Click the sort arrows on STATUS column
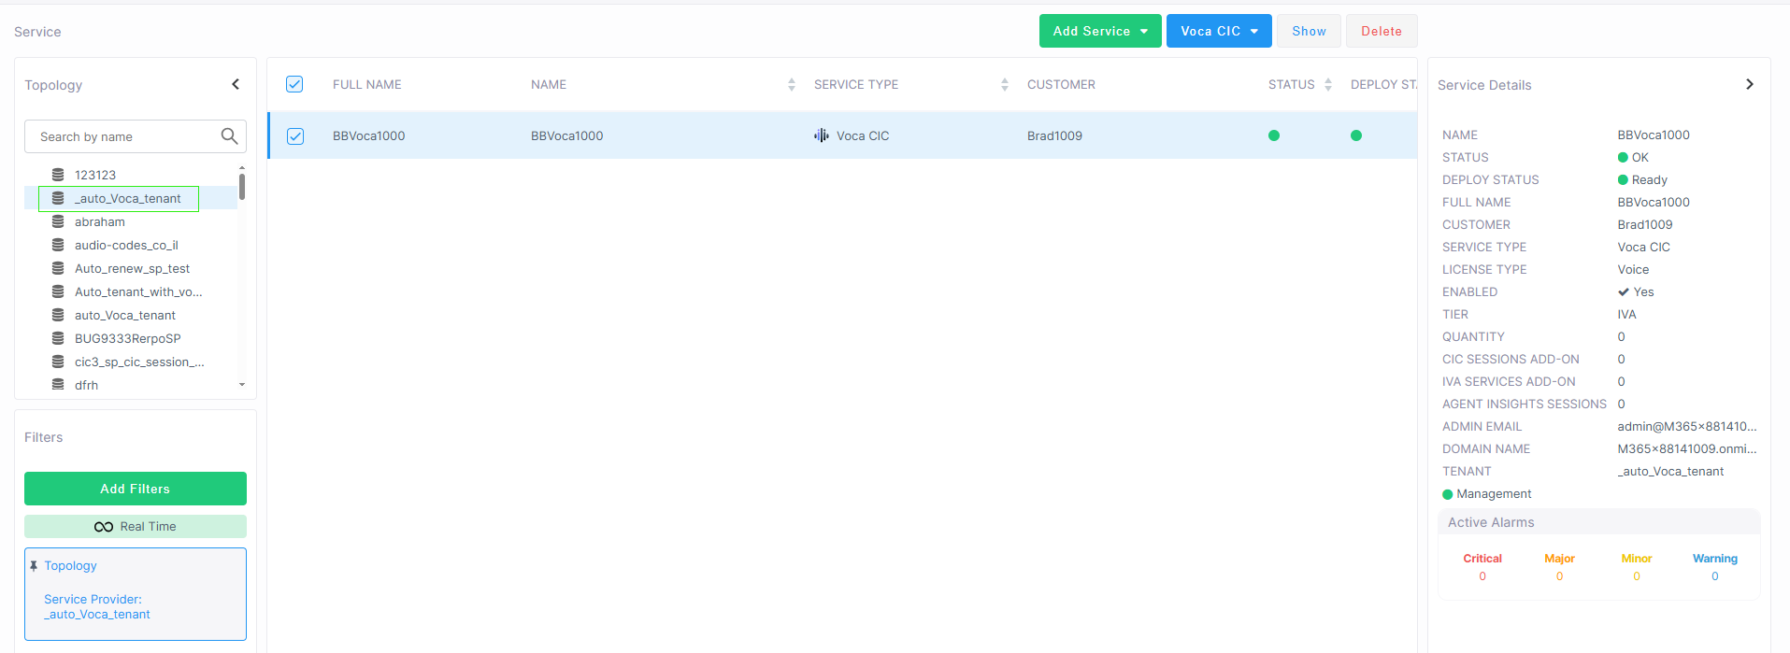The height and width of the screenshot is (653, 1790). point(1328,85)
